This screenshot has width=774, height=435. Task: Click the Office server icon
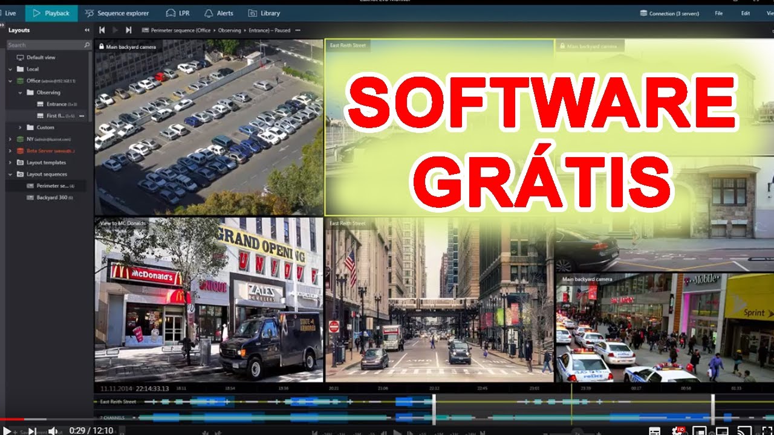pos(20,80)
